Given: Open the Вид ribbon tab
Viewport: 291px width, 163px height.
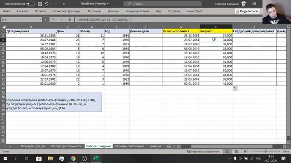Looking at the screenshot, I should click(159, 11).
